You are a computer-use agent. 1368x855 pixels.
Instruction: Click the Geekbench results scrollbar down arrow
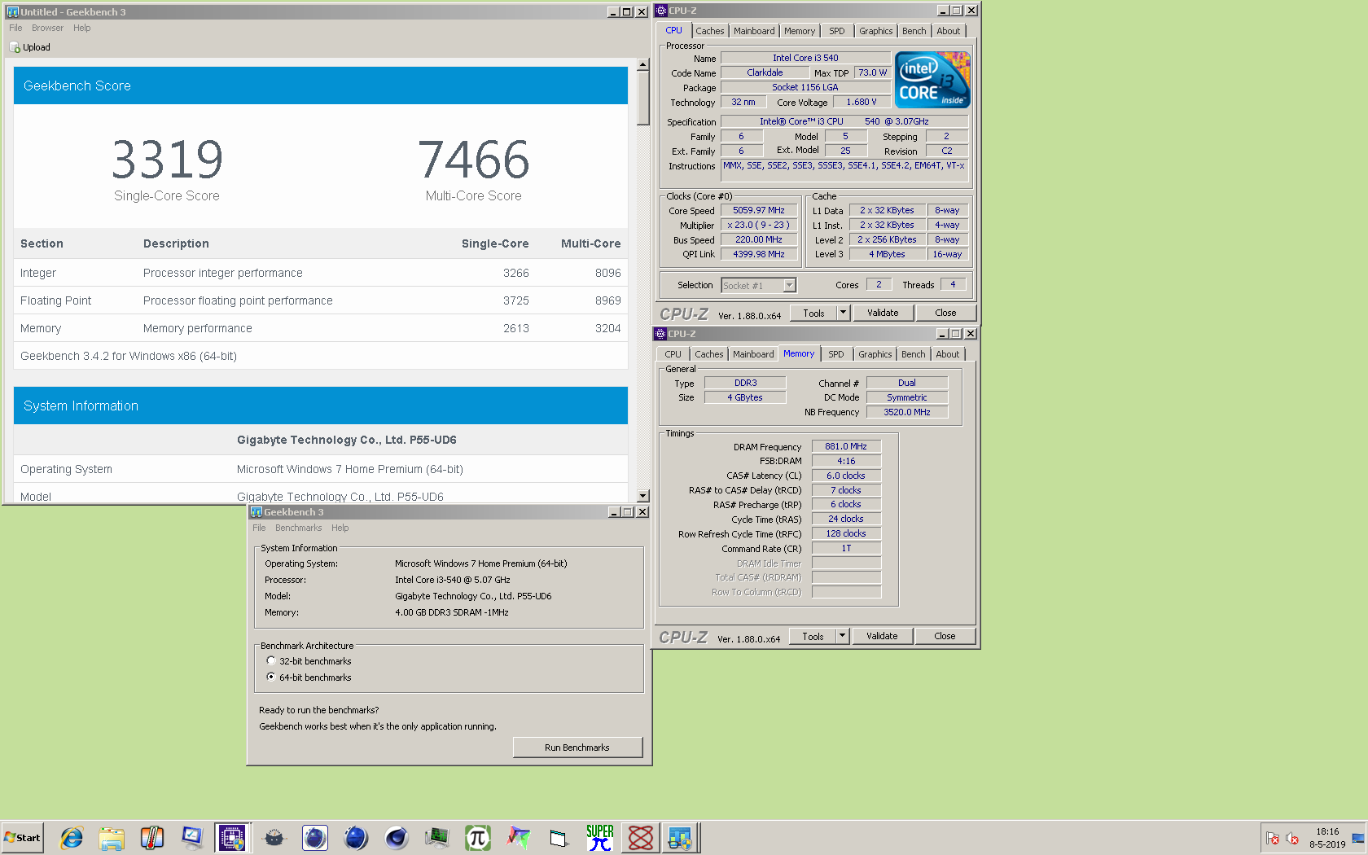pos(642,495)
